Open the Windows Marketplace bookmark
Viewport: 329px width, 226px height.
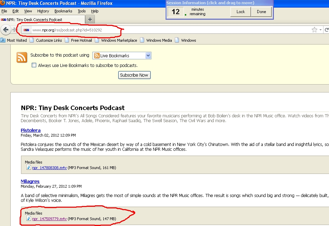pos(116,40)
